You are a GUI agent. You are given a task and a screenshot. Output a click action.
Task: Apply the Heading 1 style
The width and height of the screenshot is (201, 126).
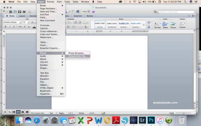pyautogui.click(x=124, y=25)
